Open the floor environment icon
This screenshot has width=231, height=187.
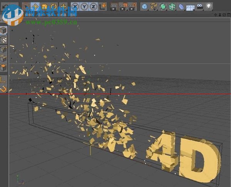(190, 7)
